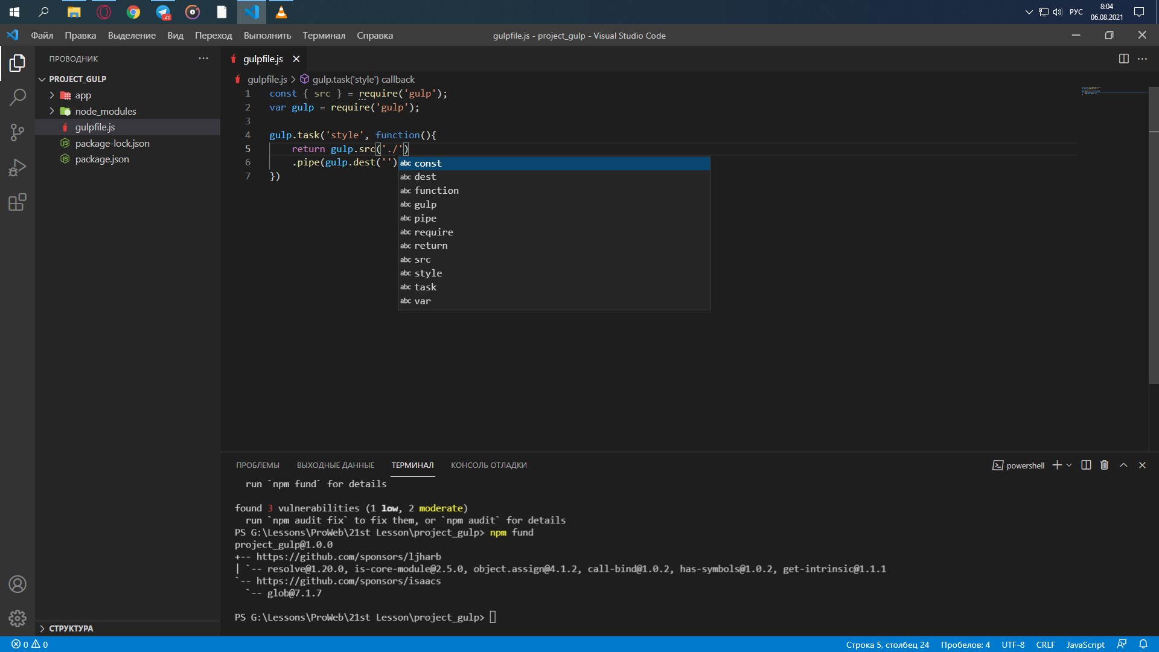1159x652 pixels.
Task: Change language mode from JavaScript
Action: [1085, 645]
